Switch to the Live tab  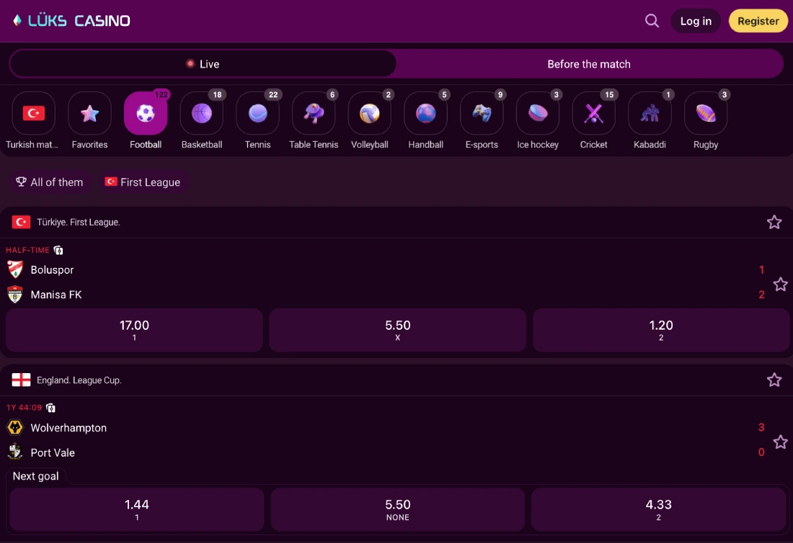[x=203, y=63]
